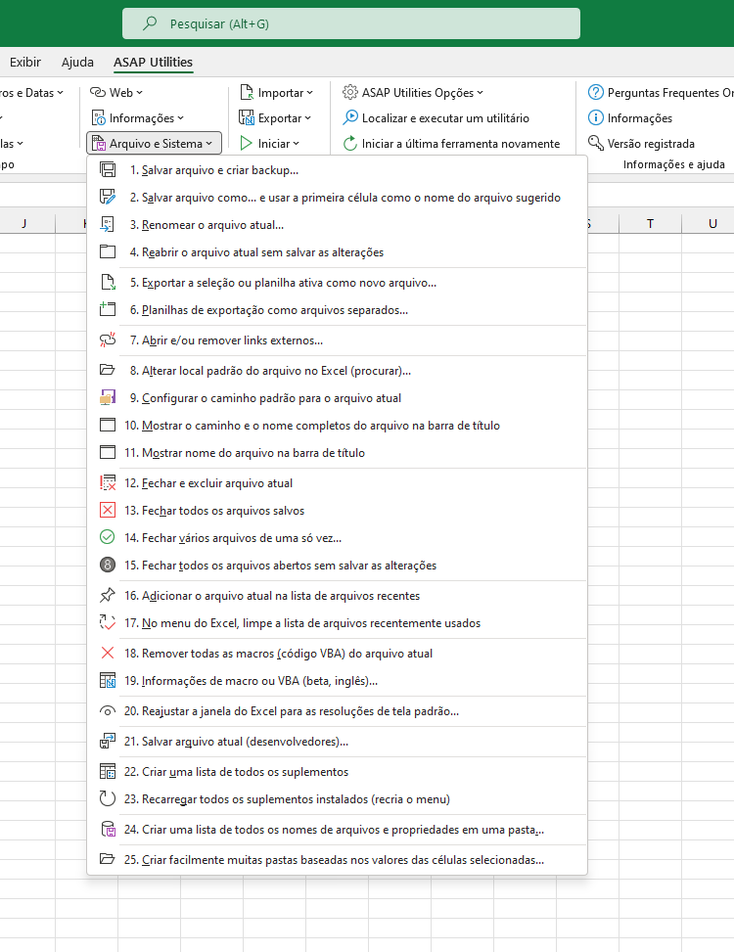Viewport: 734px width, 952px height.
Task: Click the eye icon for Reajustar a janela do Excel
Action: tap(108, 710)
